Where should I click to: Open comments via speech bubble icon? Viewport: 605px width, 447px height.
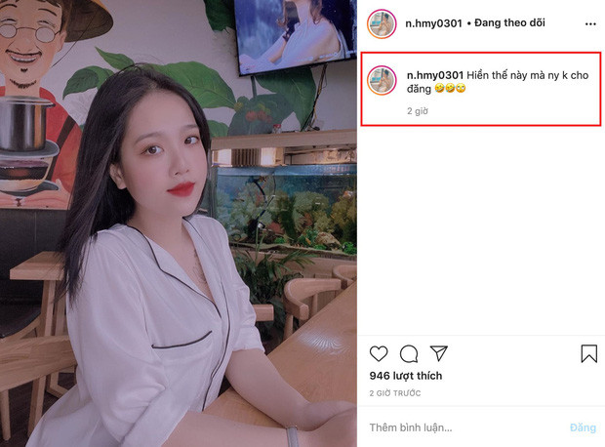[x=409, y=353]
